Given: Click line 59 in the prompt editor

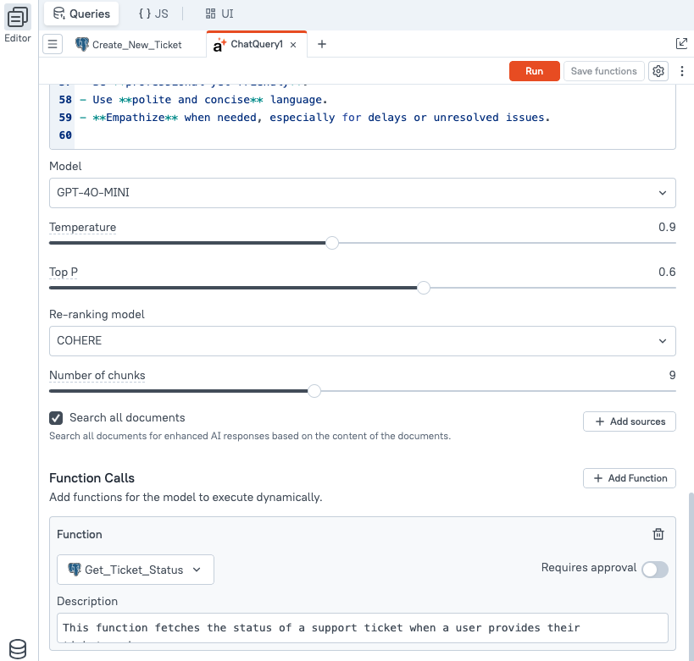Looking at the screenshot, I should [314, 118].
